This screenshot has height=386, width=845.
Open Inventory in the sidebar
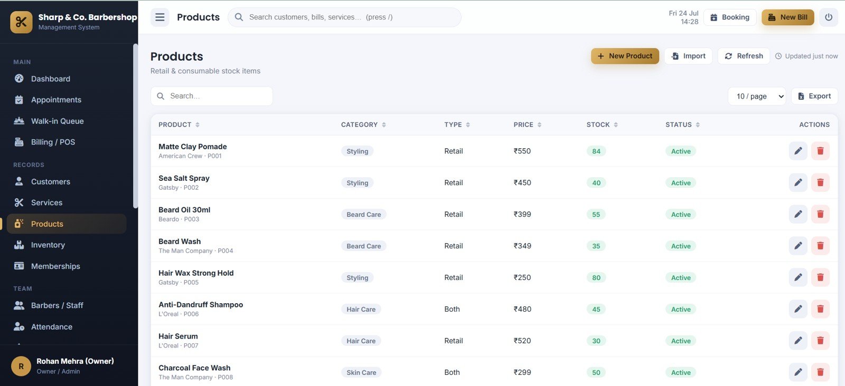[x=67, y=245]
